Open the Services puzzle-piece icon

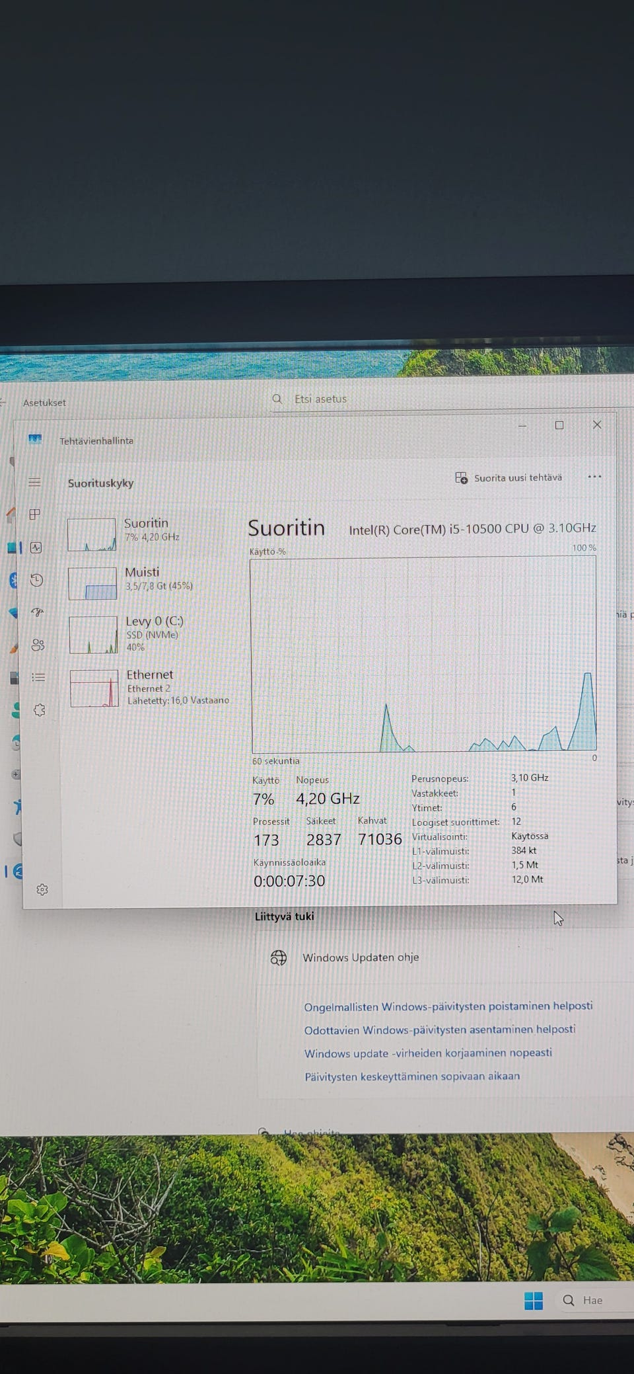(39, 710)
